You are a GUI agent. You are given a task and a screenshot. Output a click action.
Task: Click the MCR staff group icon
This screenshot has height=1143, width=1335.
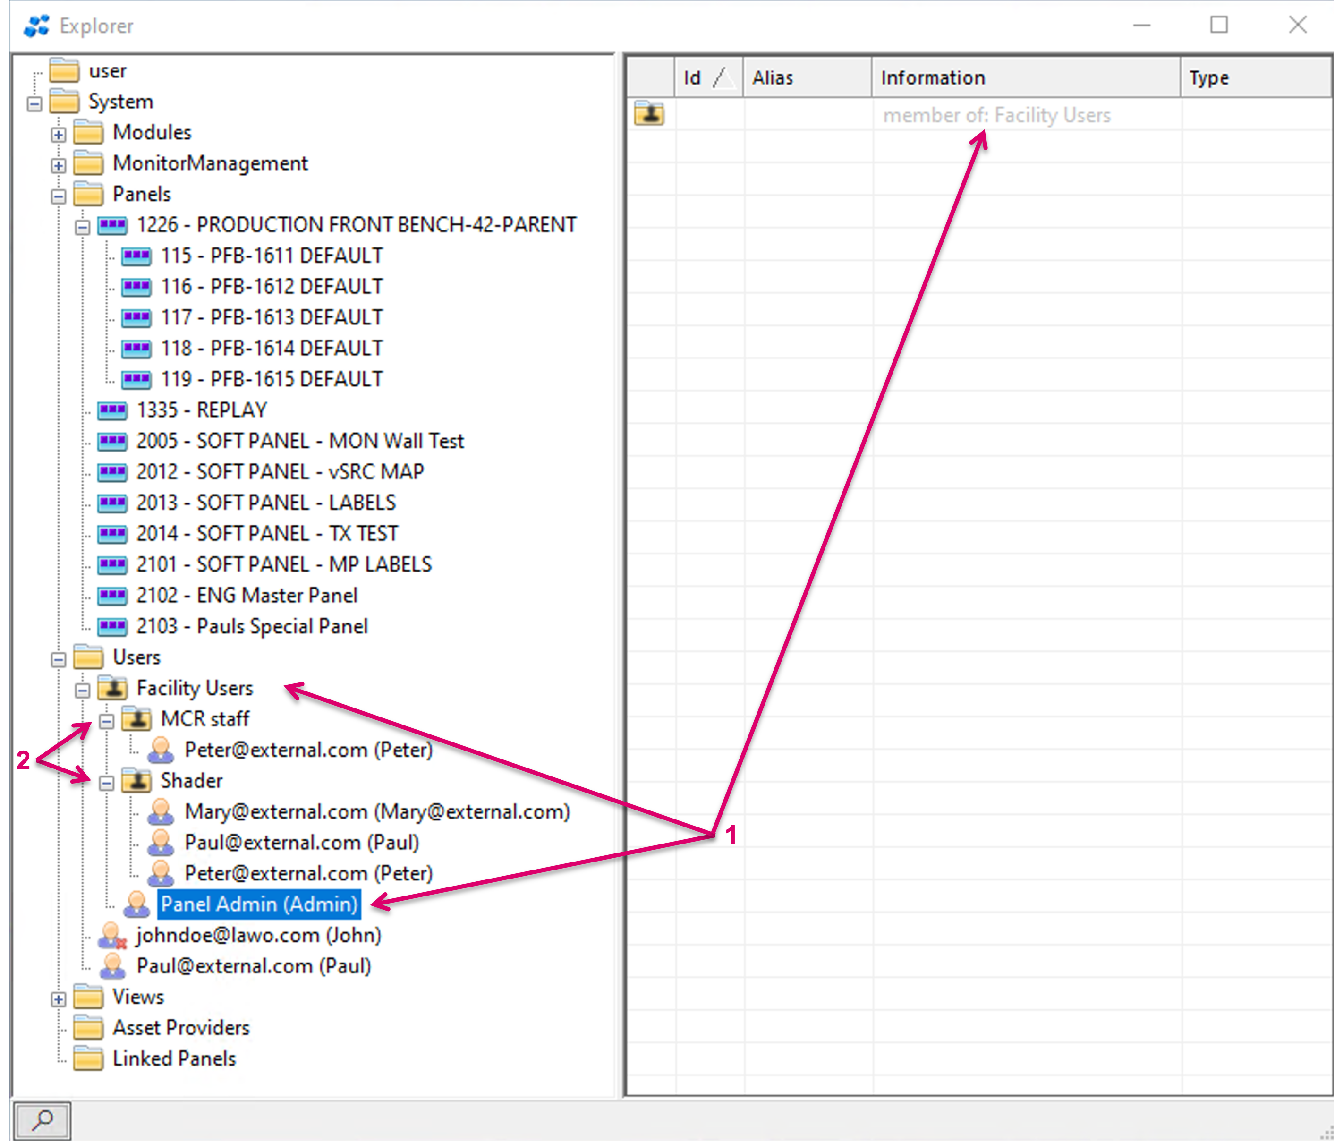click(x=136, y=719)
